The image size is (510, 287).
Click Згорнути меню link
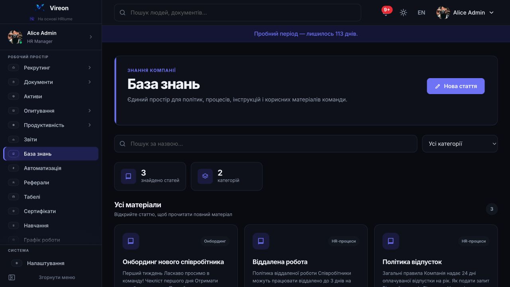pyautogui.click(x=57, y=277)
